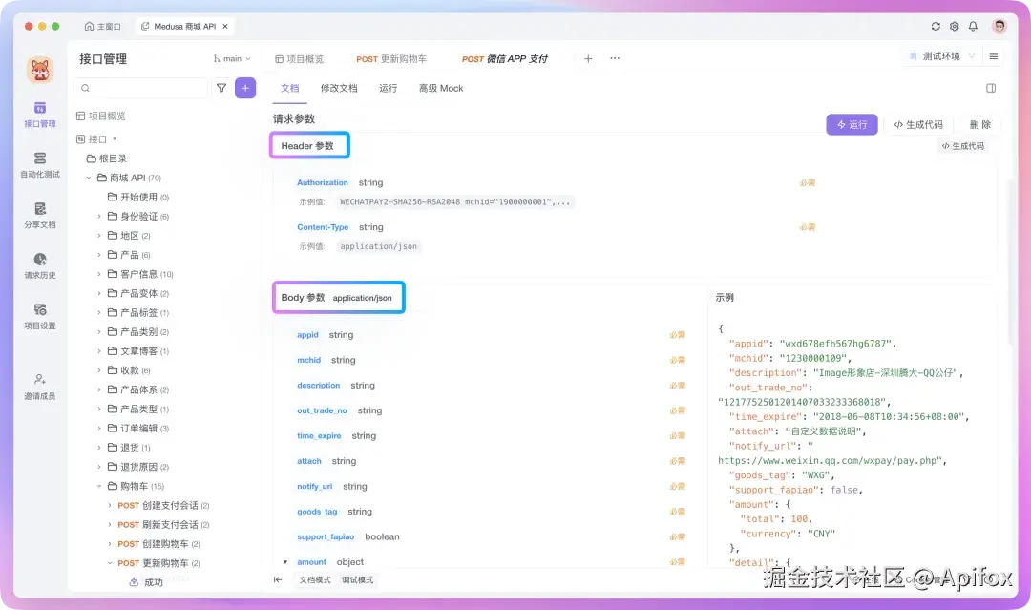Screen dimensions: 1031x610
Task: Open the 测试环境 environment dropdown
Action: (x=941, y=56)
